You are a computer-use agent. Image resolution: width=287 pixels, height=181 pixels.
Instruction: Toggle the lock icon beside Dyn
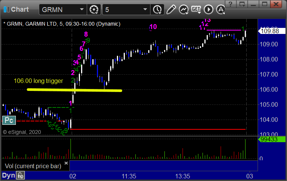(20, 175)
